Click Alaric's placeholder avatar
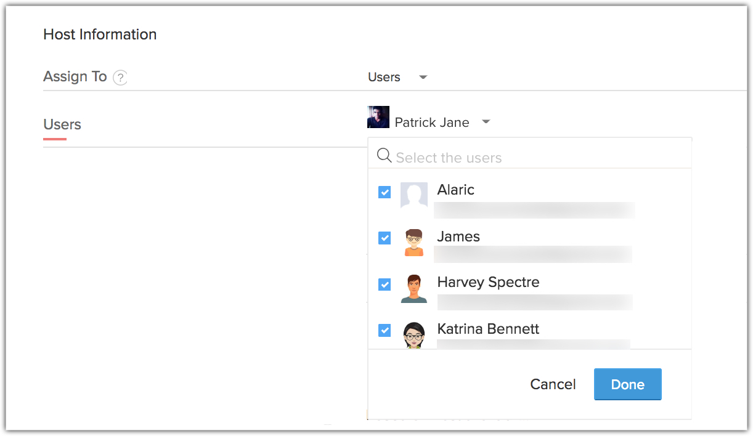Viewport: 753px width, 436px height. click(413, 195)
